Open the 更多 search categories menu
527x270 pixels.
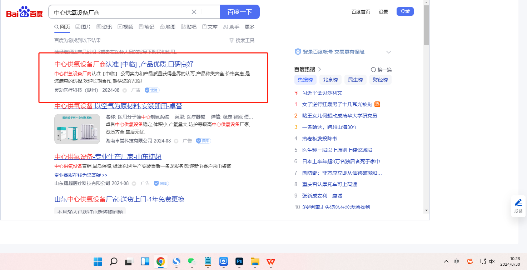click(250, 27)
